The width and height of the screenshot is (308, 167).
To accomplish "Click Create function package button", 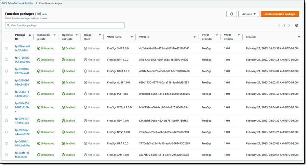I will coord(280,14).
